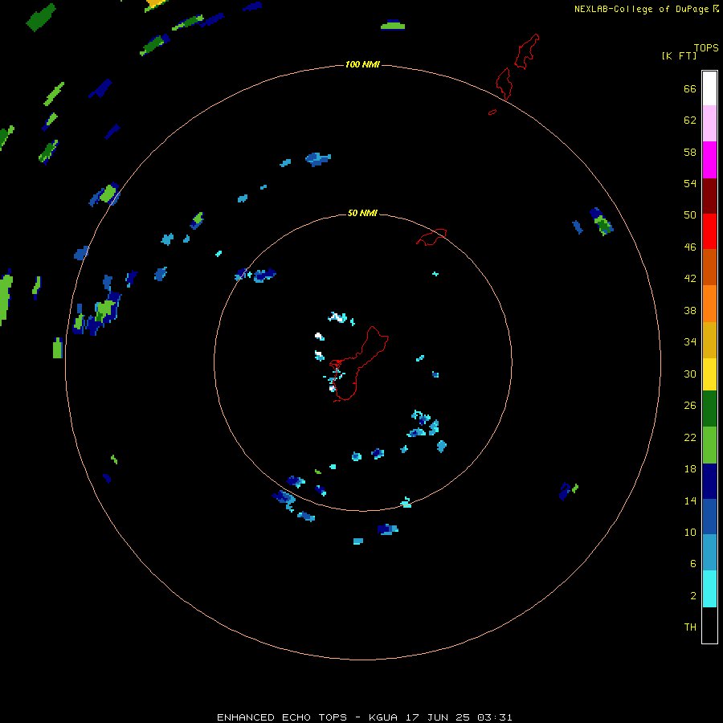Click the legend value 26
The image size is (723, 723).
click(690, 406)
